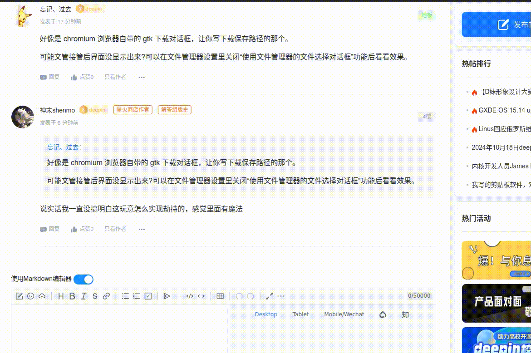
Task: Open the emoji picker in editor toolbar
Action: point(30,296)
